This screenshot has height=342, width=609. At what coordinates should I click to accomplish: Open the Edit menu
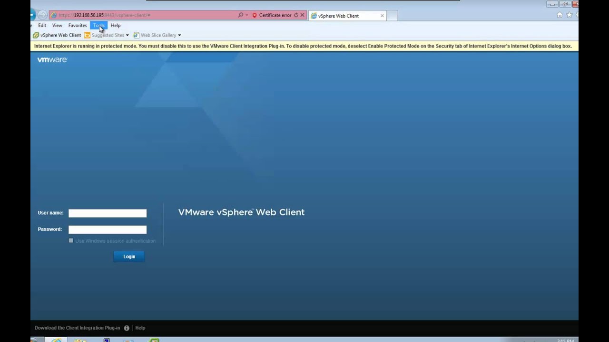[x=42, y=25]
